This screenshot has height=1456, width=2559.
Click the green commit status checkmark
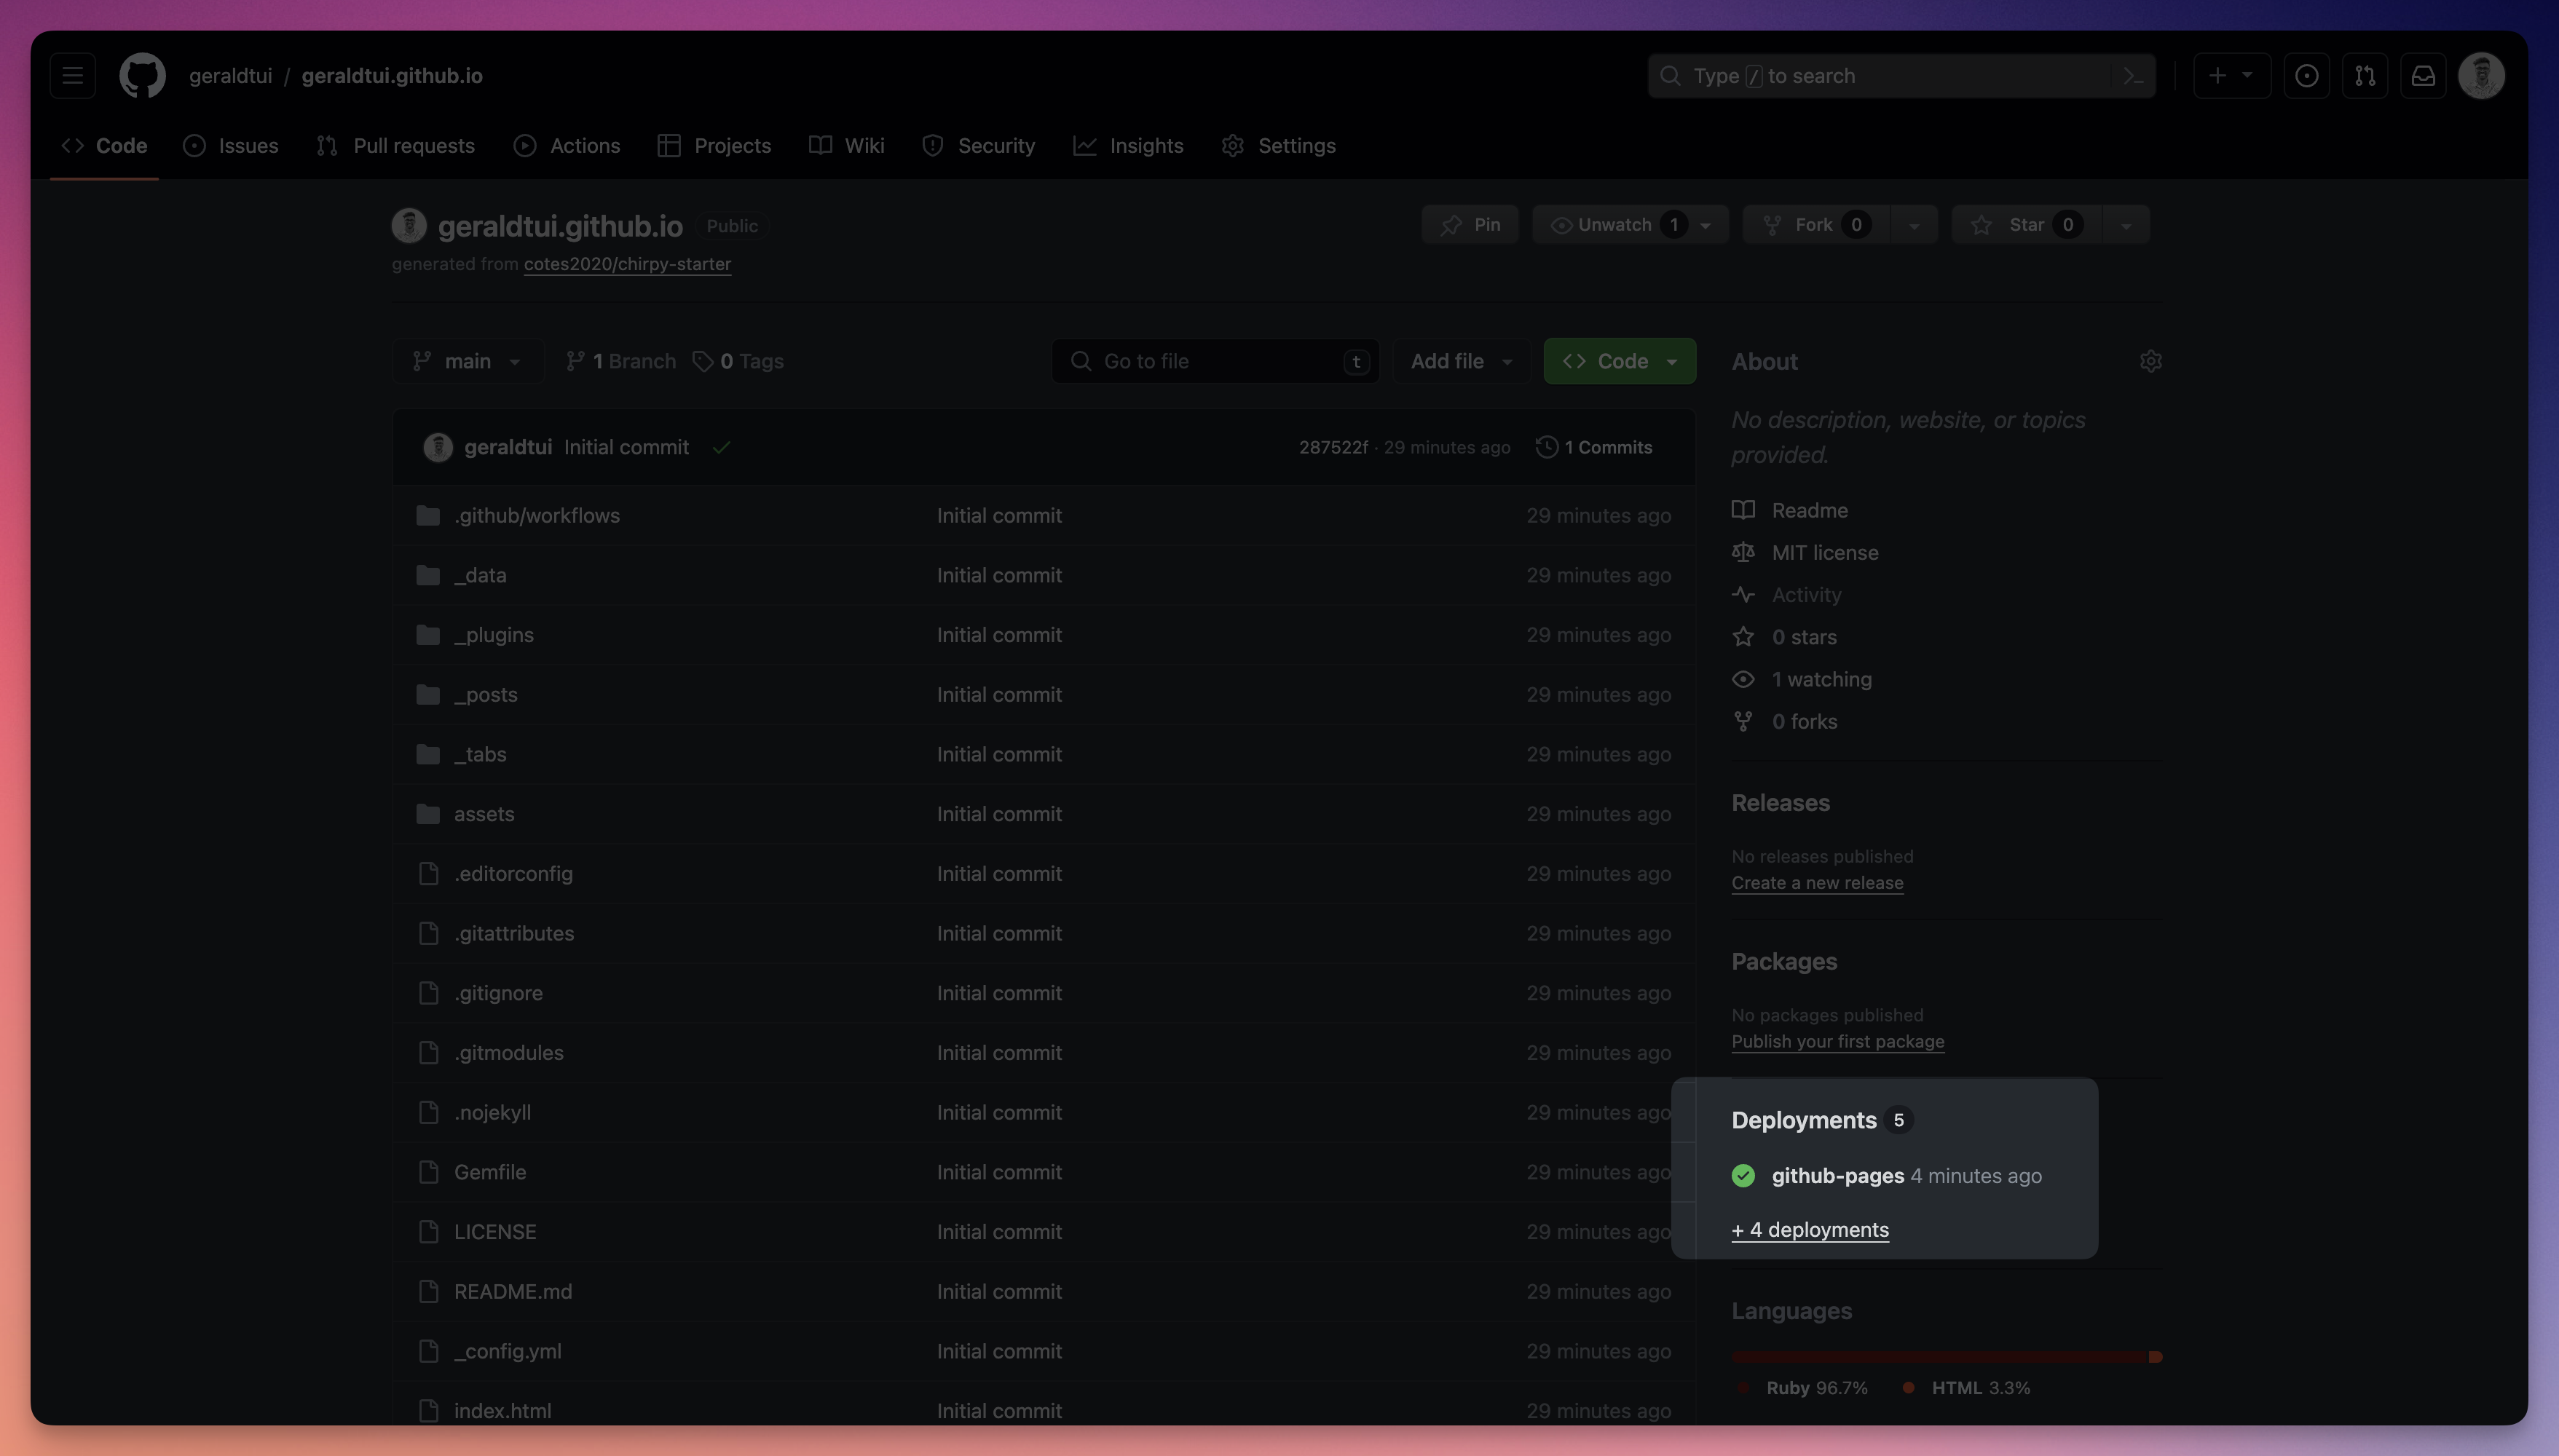(x=721, y=448)
